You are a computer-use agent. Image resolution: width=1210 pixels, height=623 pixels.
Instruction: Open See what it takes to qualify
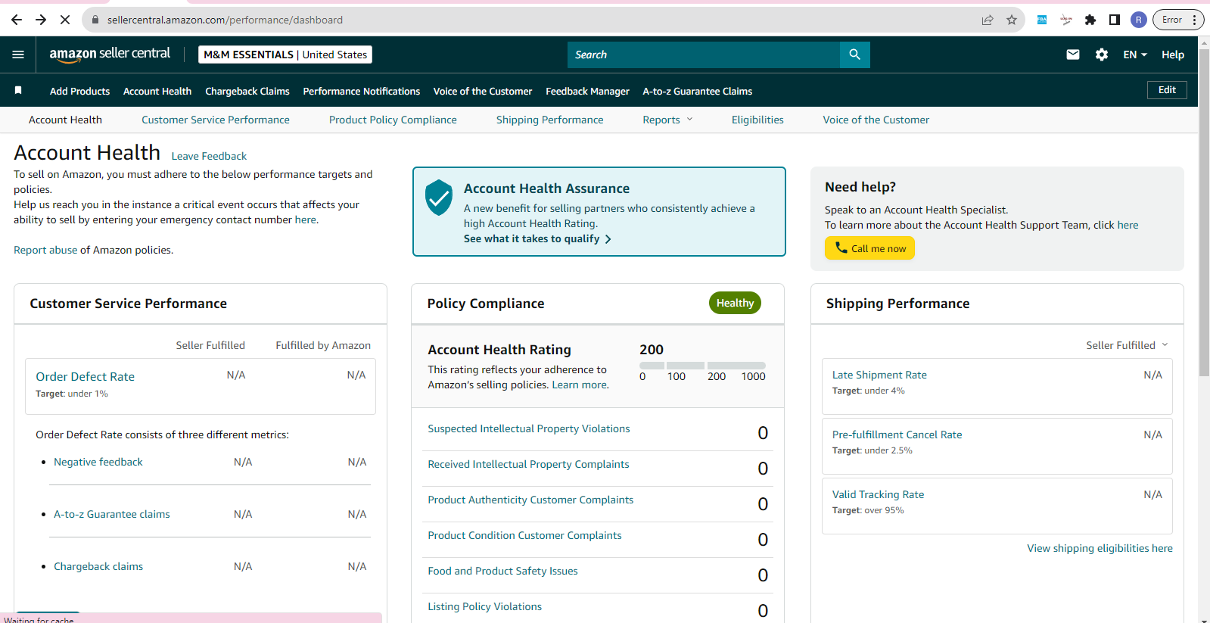click(x=537, y=238)
